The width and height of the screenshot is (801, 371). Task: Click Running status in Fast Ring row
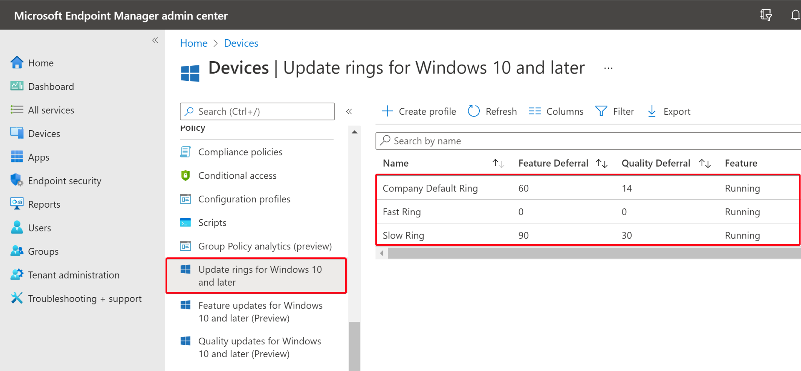tap(742, 212)
